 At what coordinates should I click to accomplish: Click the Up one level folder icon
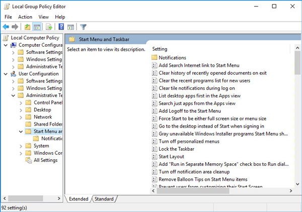(x=27, y=27)
